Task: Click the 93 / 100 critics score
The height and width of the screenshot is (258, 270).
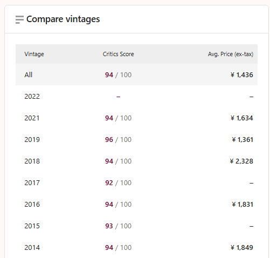Action: [x=118, y=226]
